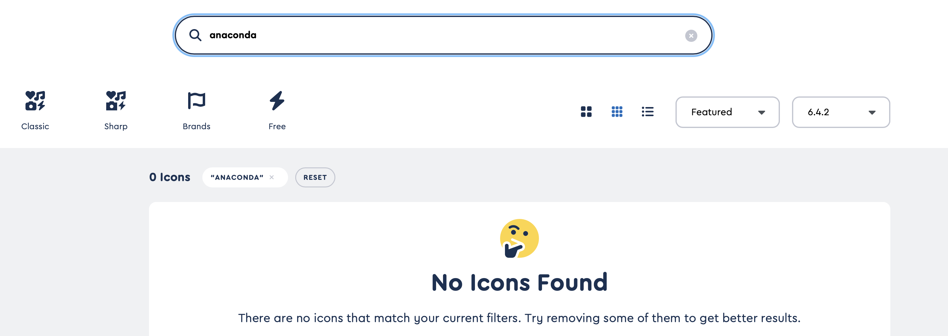Select the Sharp tab above the results
Viewport: 948px width, 336px height.
115,110
